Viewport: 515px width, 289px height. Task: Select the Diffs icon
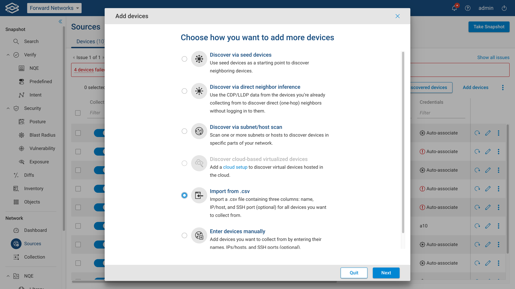pos(16,175)
